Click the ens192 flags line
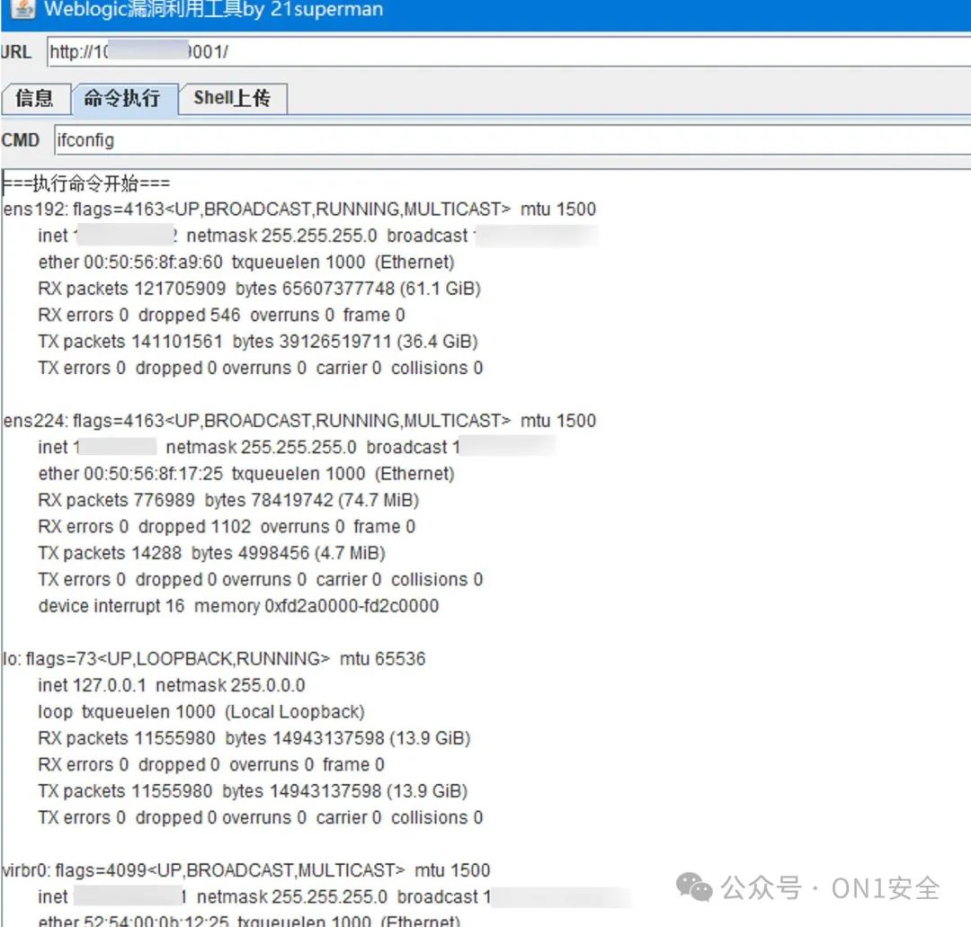The image size is (971, 927). (x=299, y=209)
